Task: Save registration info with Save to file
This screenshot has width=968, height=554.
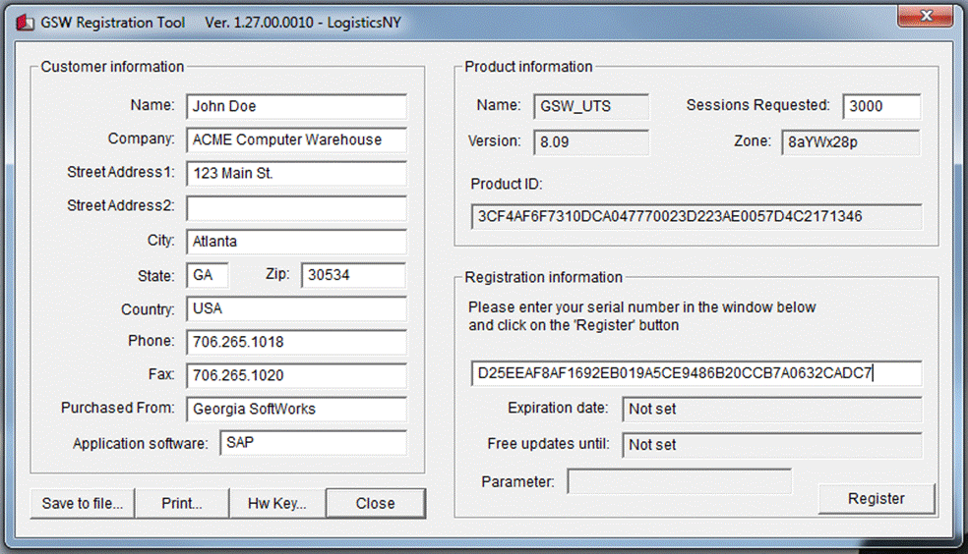Action: pyautogui.click(x=83, y=504)
